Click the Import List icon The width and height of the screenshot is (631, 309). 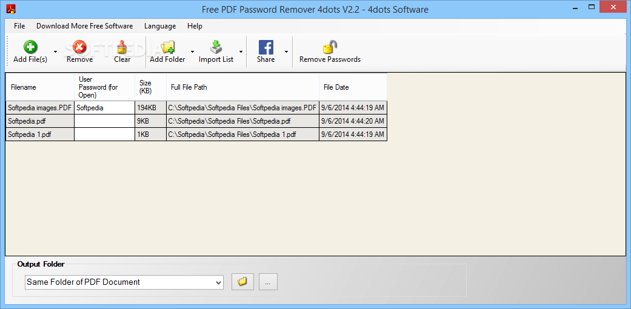point(216,47)
